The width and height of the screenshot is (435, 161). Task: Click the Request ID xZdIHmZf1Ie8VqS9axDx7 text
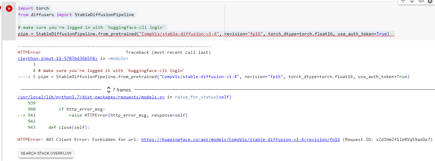point(387,140)
